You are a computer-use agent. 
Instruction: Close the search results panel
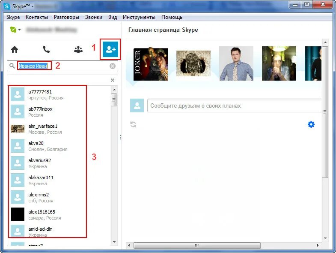113,80
